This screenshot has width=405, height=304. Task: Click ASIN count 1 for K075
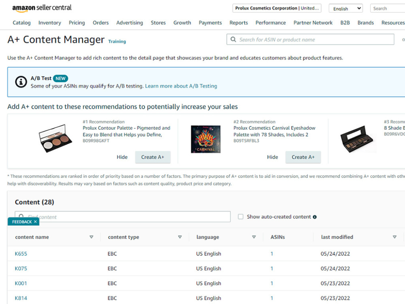point(272,268)
